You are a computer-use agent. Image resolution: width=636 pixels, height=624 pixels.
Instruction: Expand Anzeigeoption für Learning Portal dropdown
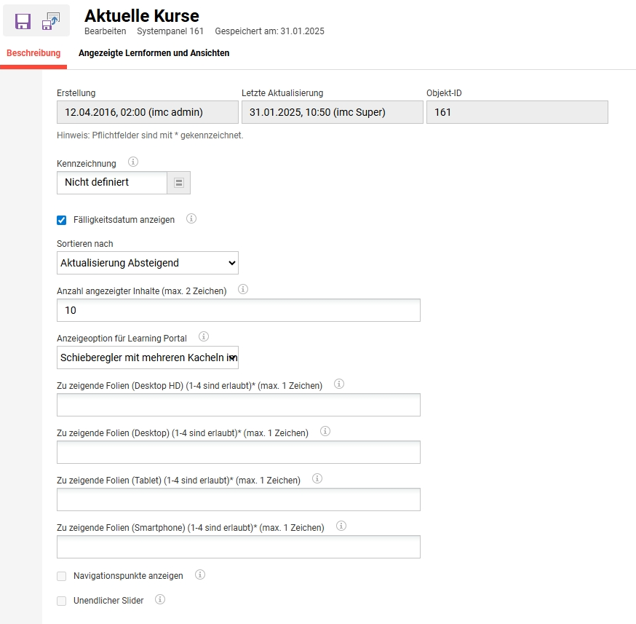coord(148,358)
